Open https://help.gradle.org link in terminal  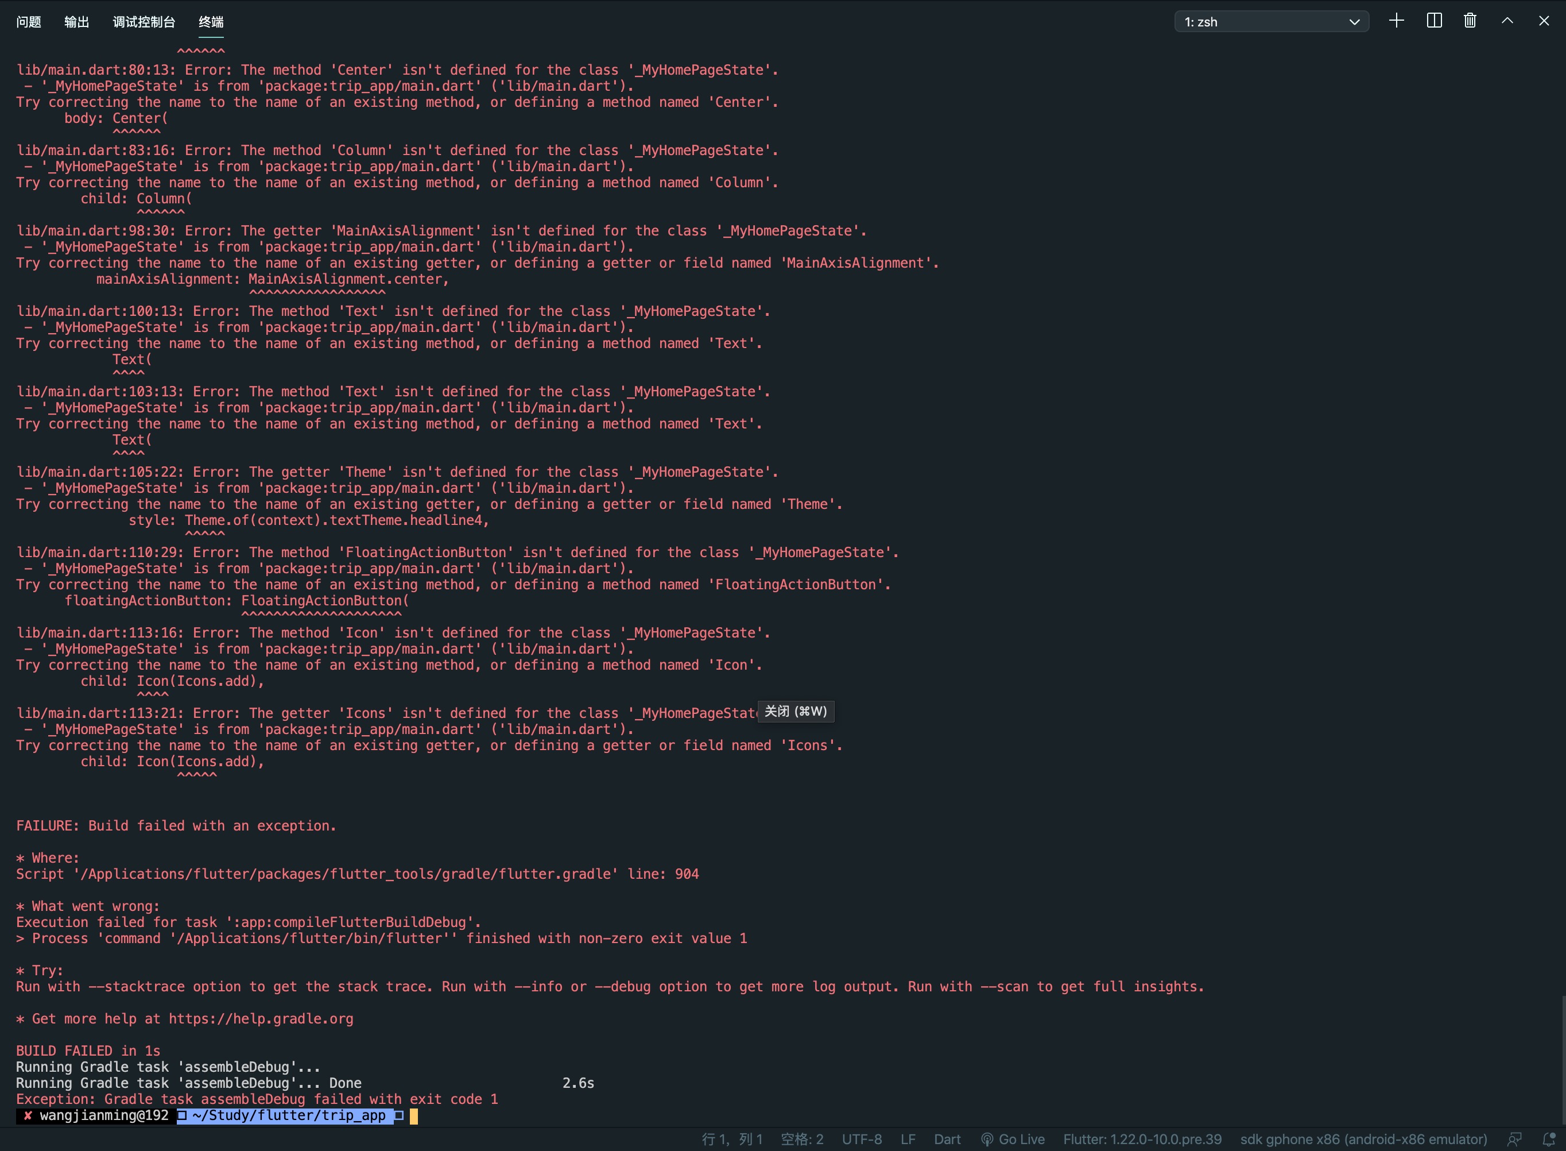click(261, 1019)
